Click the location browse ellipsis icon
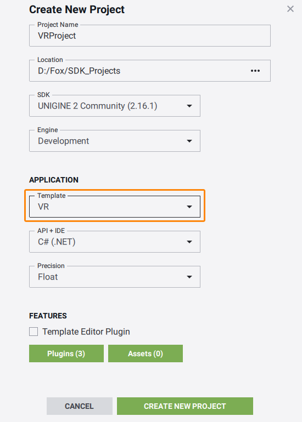 pos(255,71)
